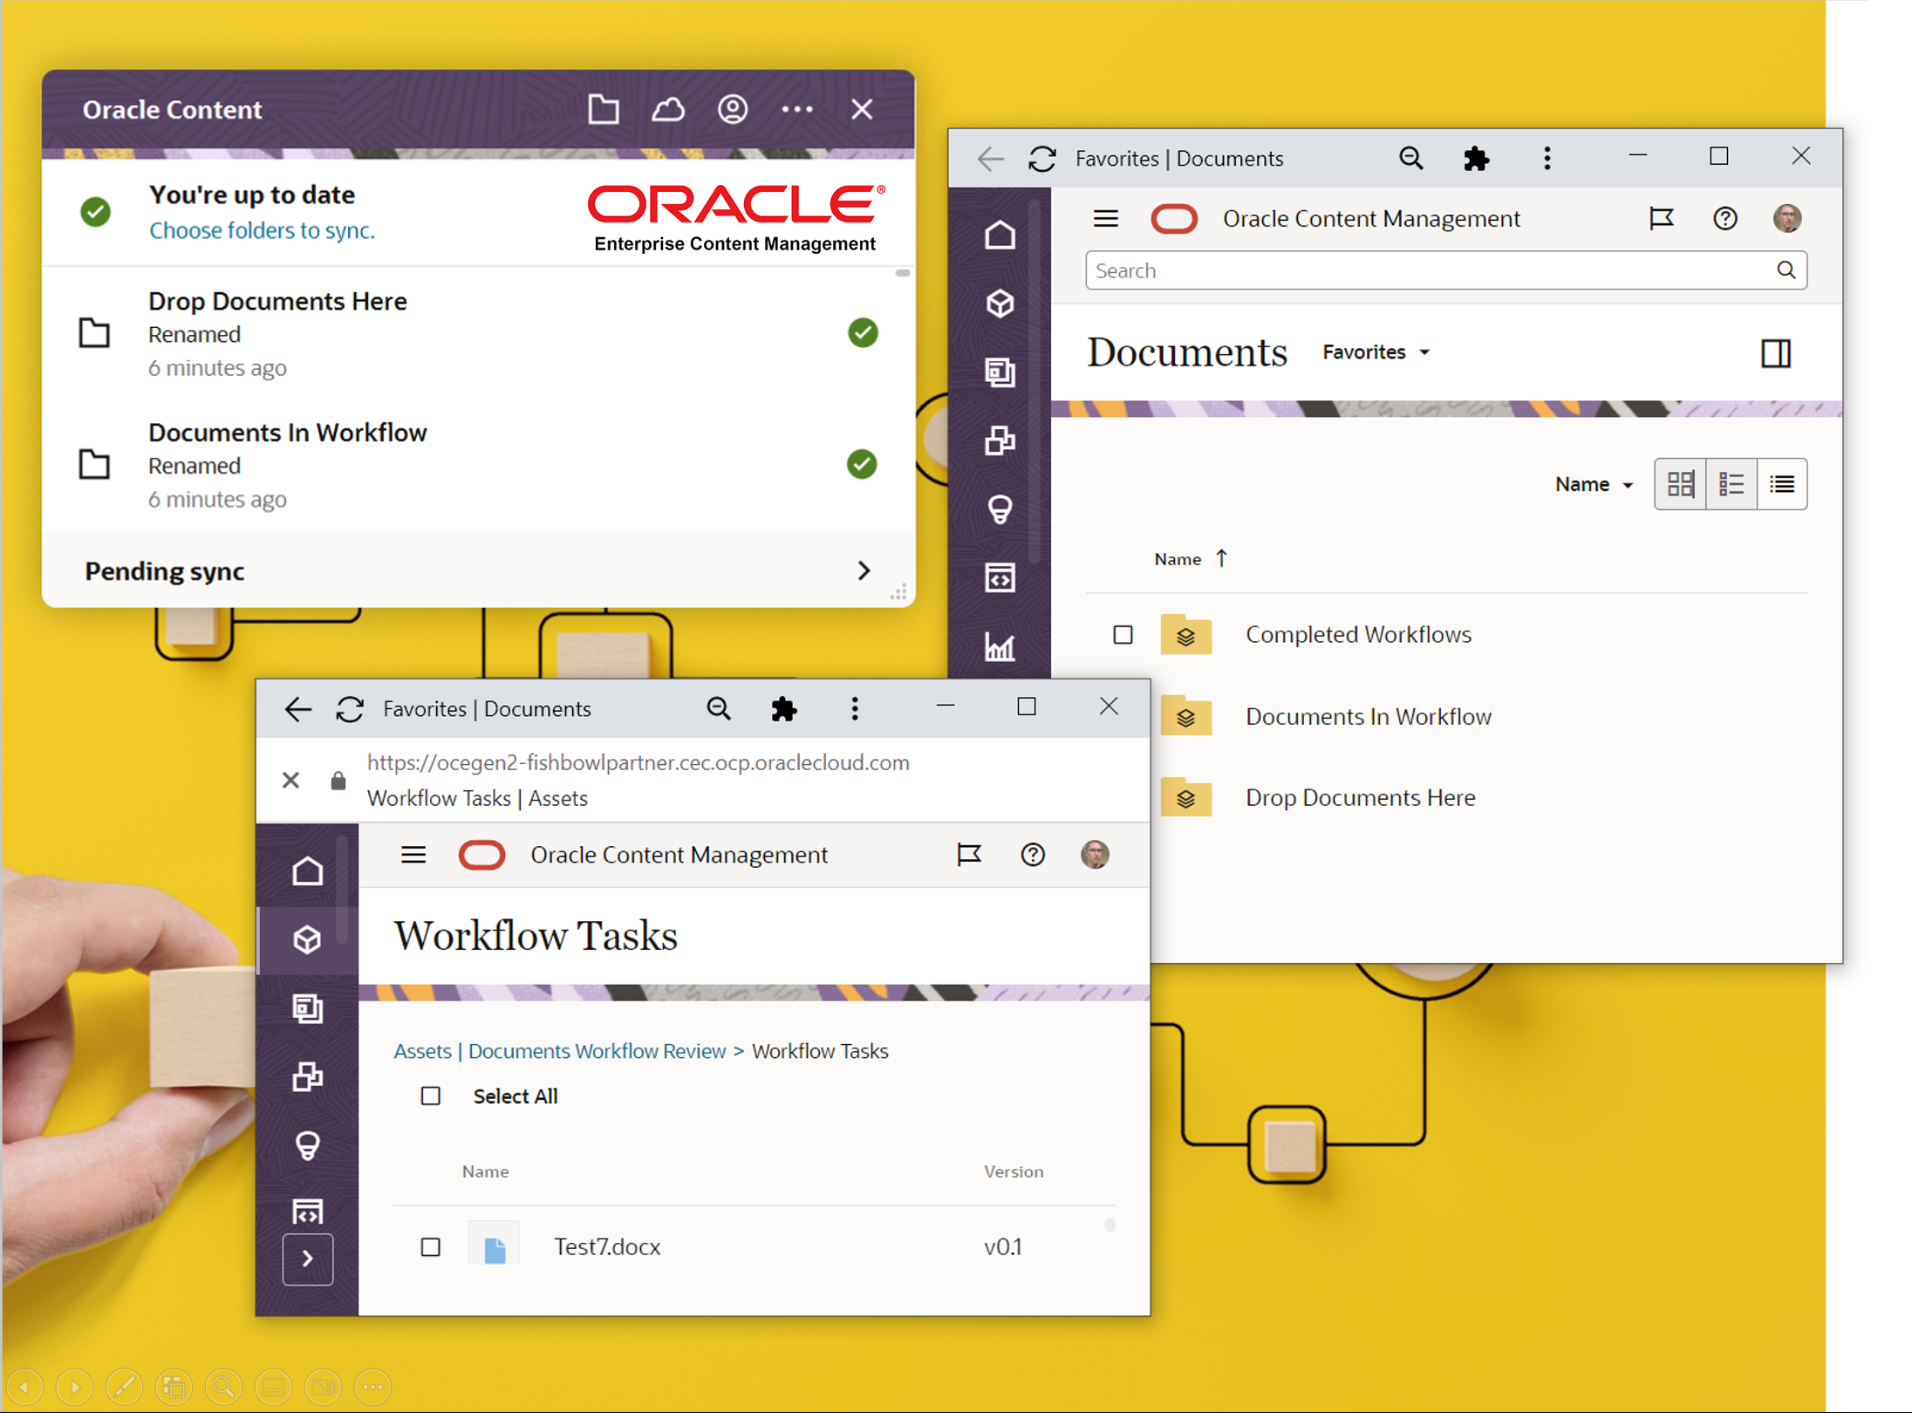1912x1413 pixels.
Task: Open hamburger menu in Workflow Tasks window
Action: (x=413, y=855)
